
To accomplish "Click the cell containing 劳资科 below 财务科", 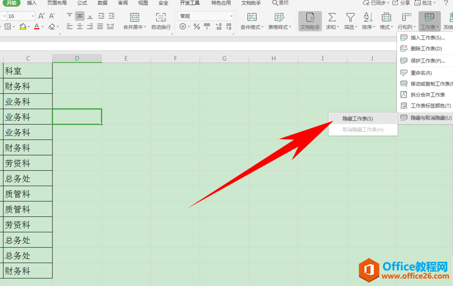I will tap(28, 163).
